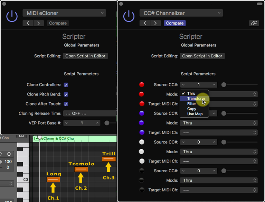The width and height of the screenshot is (265, 202).
Task: Click VEP Port Base # slider knob
Action: [107, 123]
